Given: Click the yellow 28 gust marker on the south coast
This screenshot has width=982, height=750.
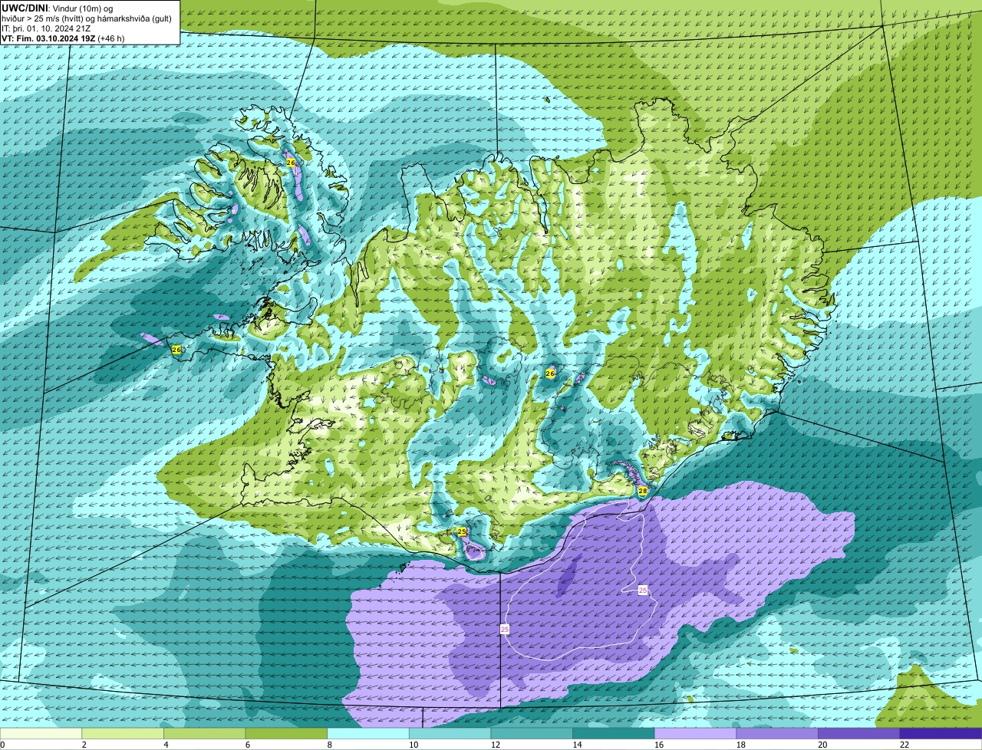Looking at the screenshot, I should tap(642, 491).
